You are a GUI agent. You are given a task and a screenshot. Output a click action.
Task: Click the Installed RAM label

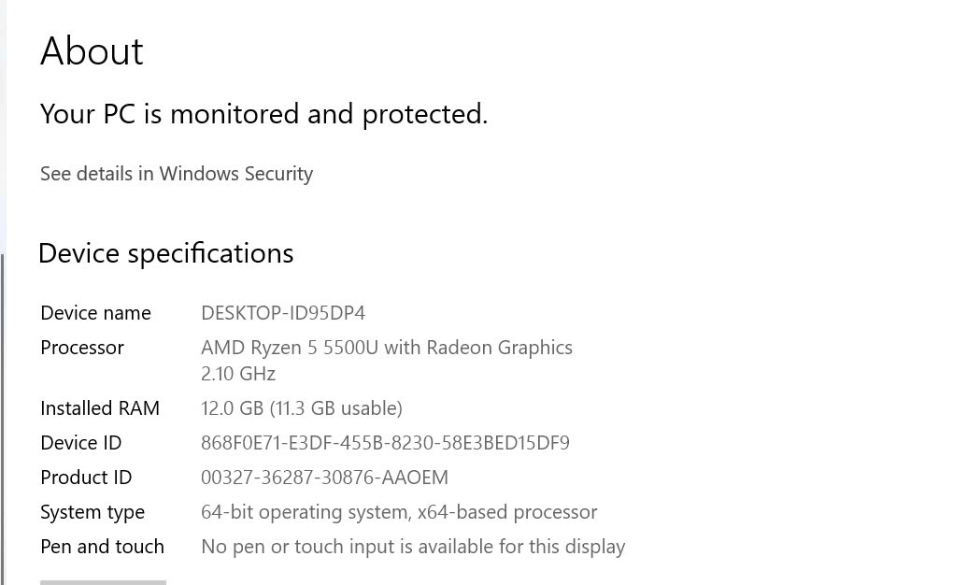[x=100, y=408]
